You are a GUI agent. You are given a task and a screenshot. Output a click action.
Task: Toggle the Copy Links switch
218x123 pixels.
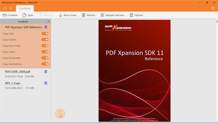45,33
